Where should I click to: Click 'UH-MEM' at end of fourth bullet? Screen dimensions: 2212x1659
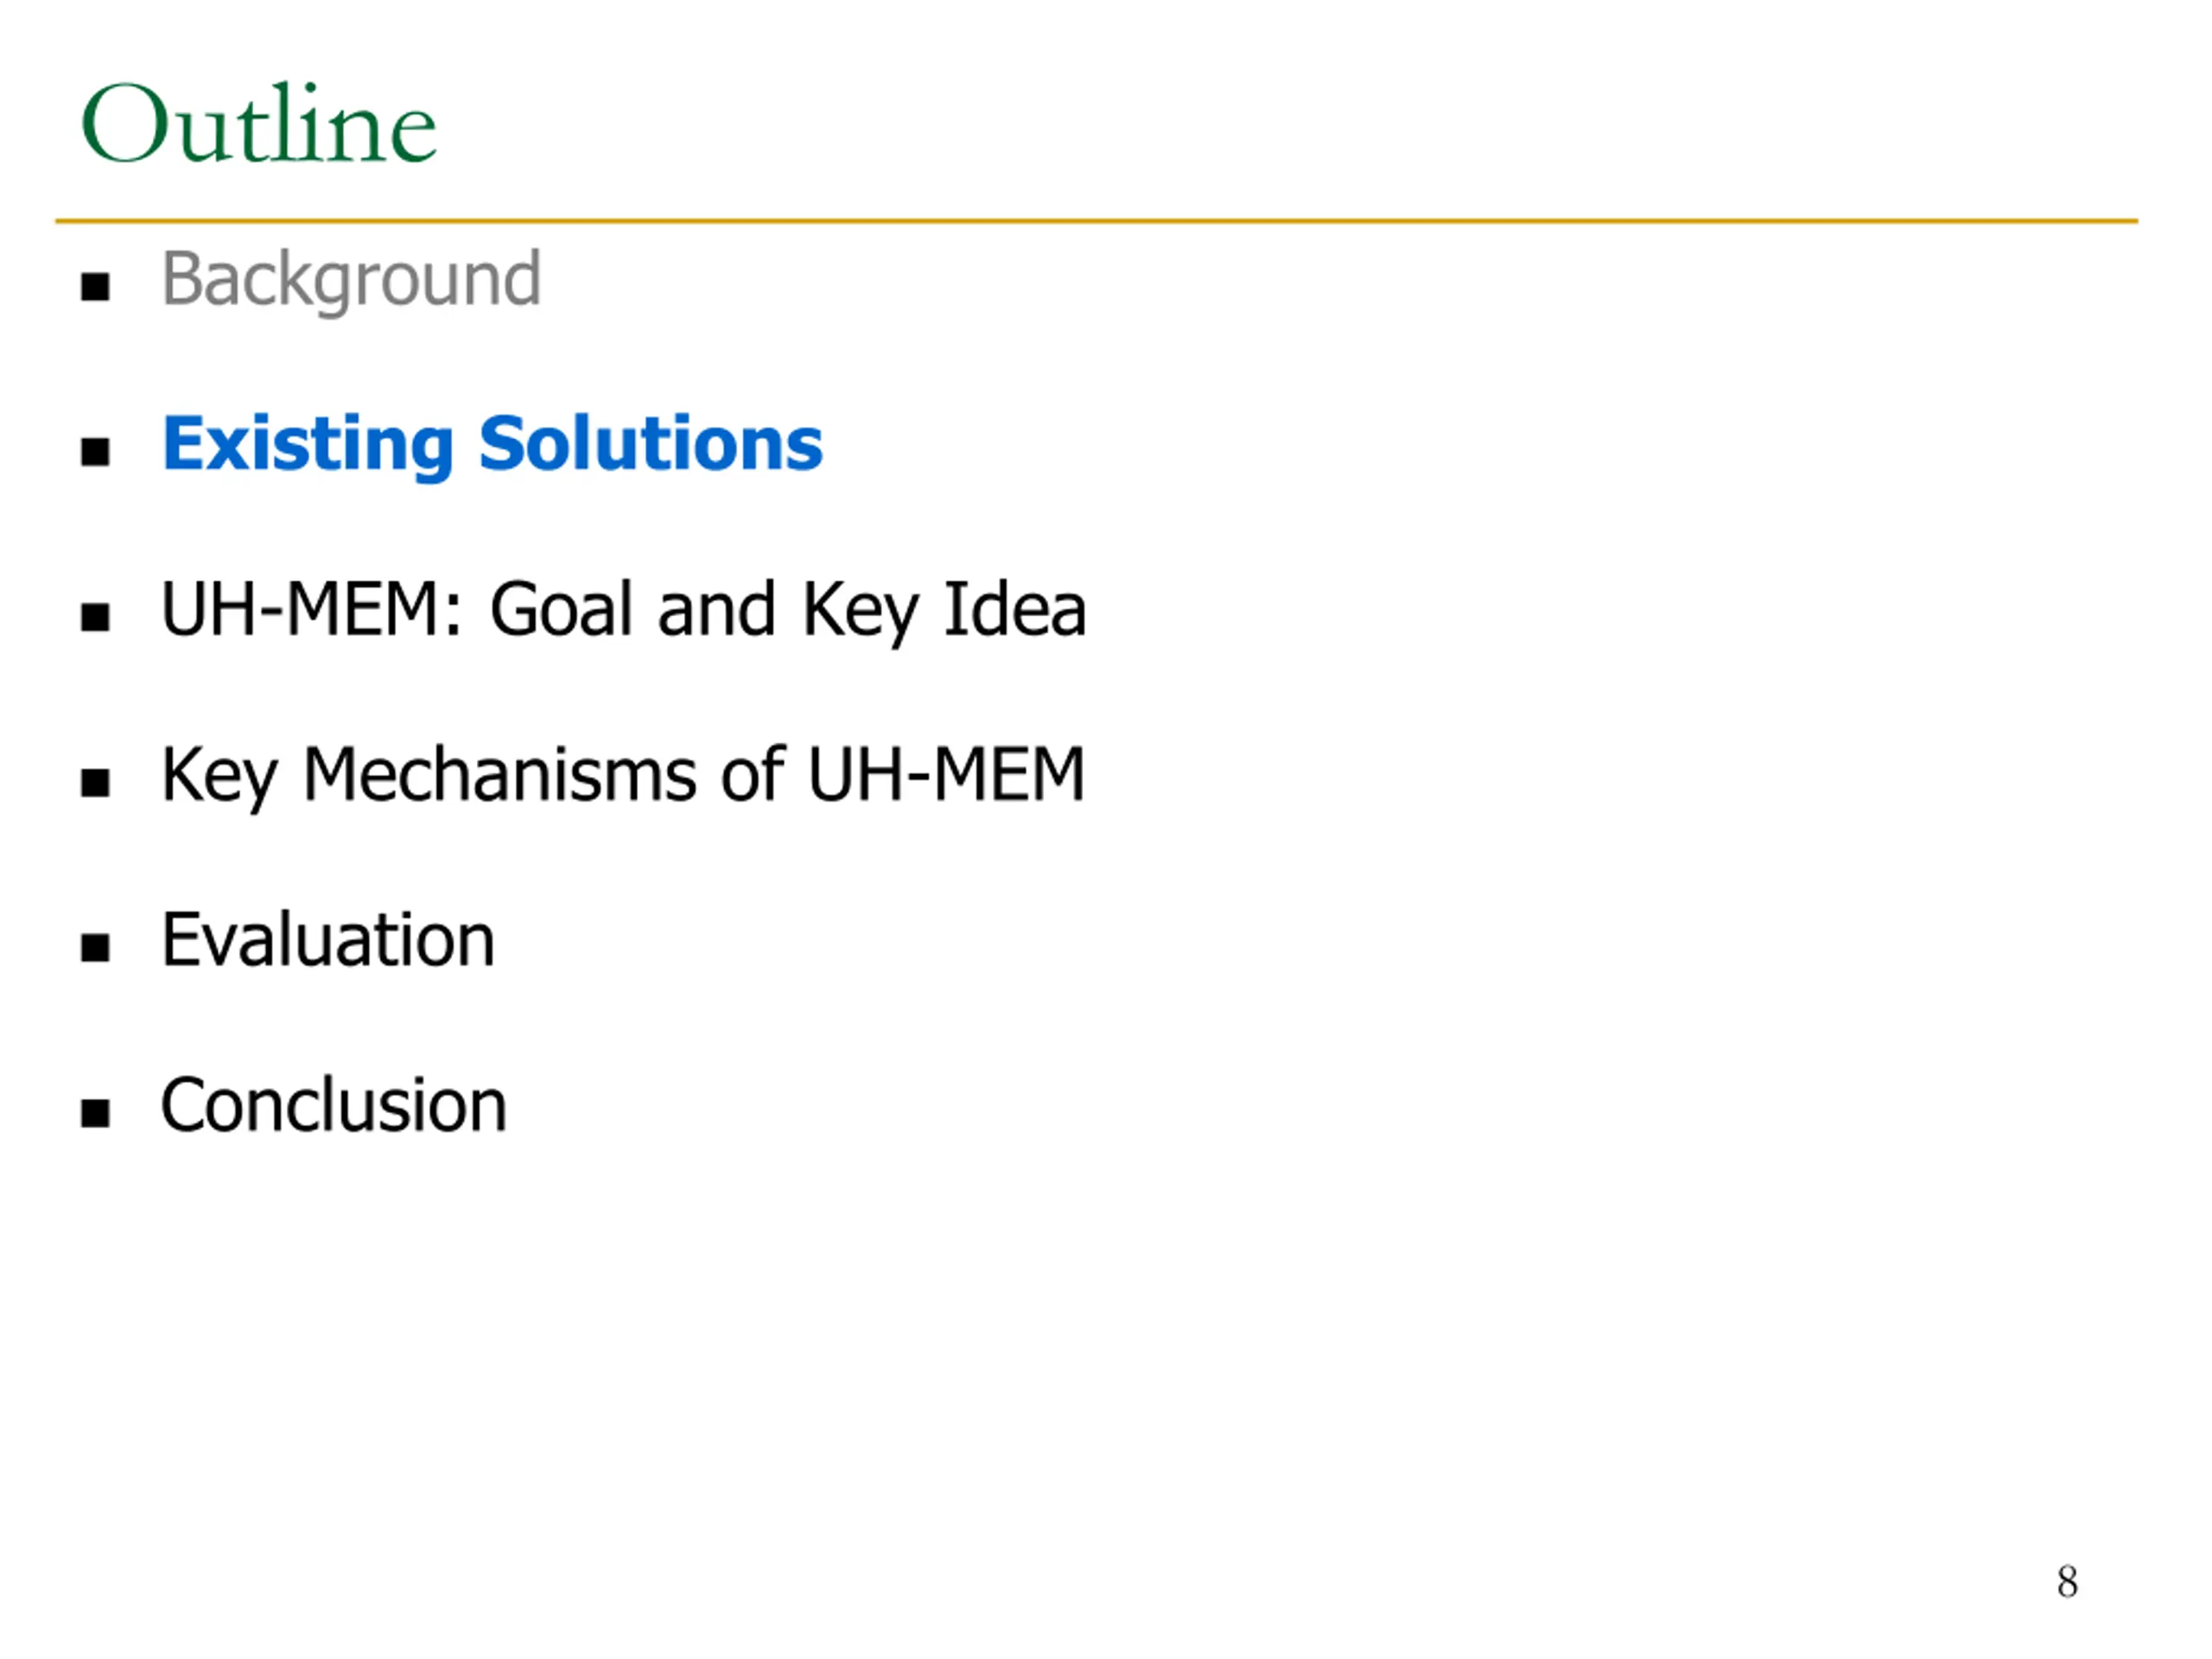[946, 774]
